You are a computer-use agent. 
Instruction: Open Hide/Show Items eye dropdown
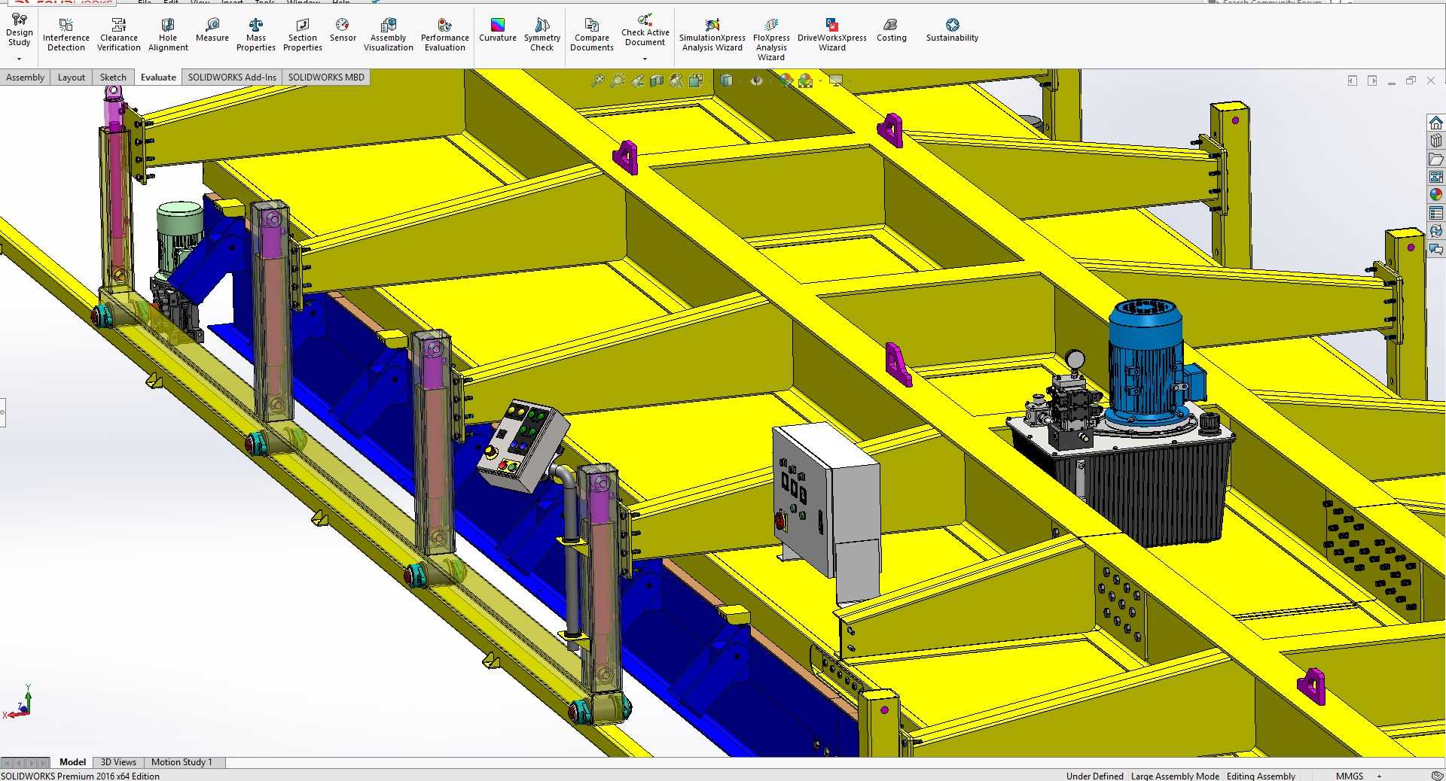click(756, 81)
